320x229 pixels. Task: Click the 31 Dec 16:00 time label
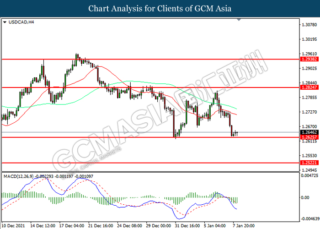click(187, 226)
